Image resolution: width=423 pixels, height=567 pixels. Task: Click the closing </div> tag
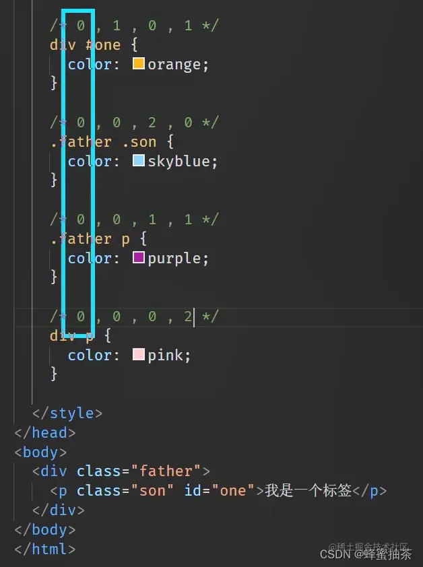(x=58, y=510)
